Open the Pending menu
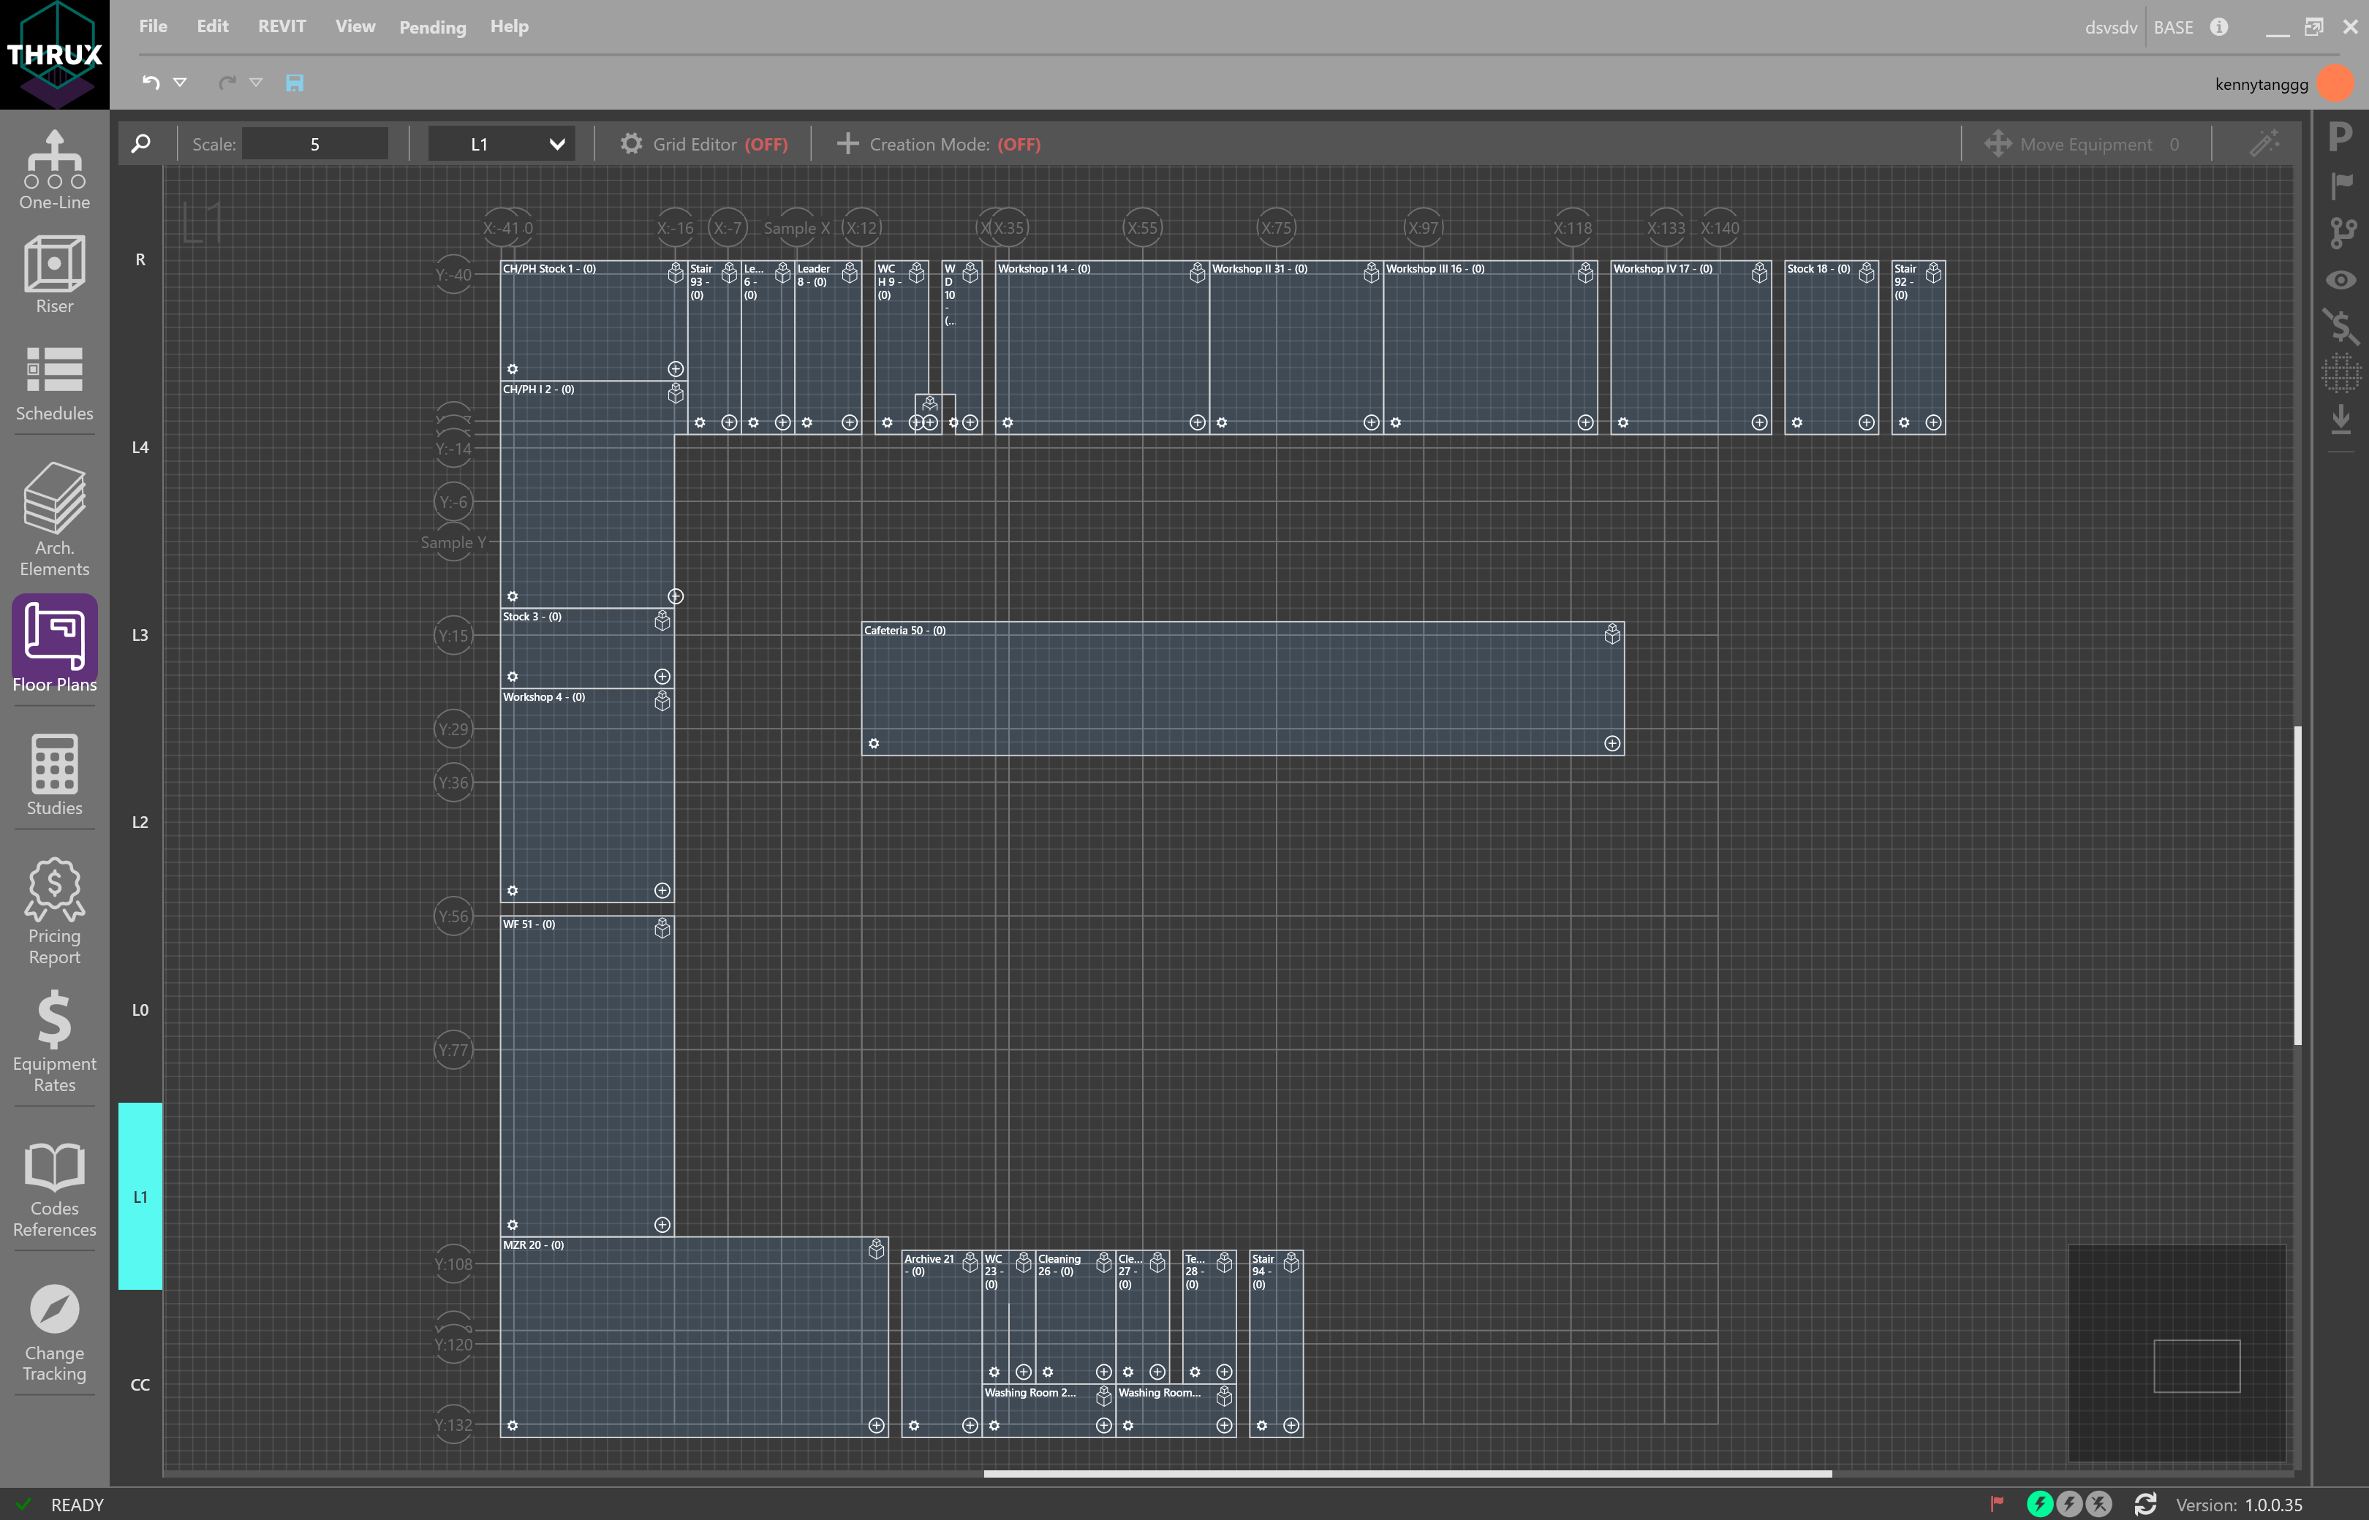 click(x=431, y=26)
